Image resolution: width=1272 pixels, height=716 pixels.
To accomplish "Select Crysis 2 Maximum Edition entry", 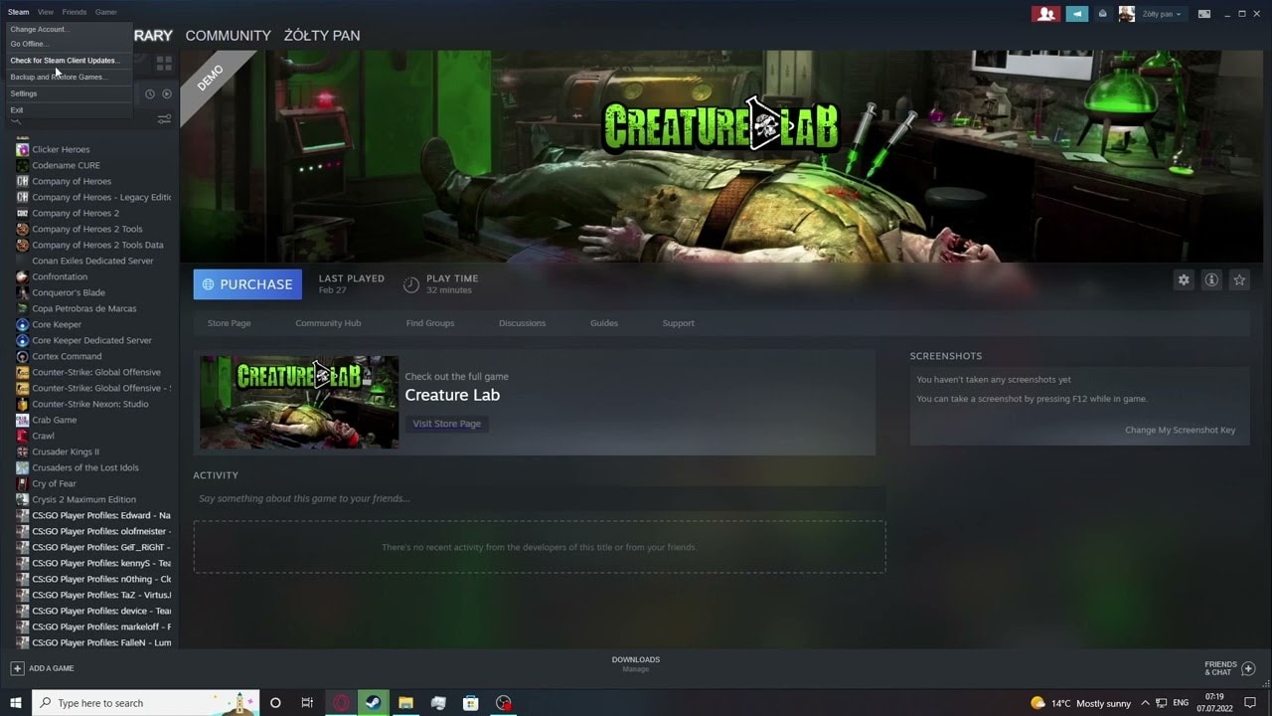I will [83, 499].
